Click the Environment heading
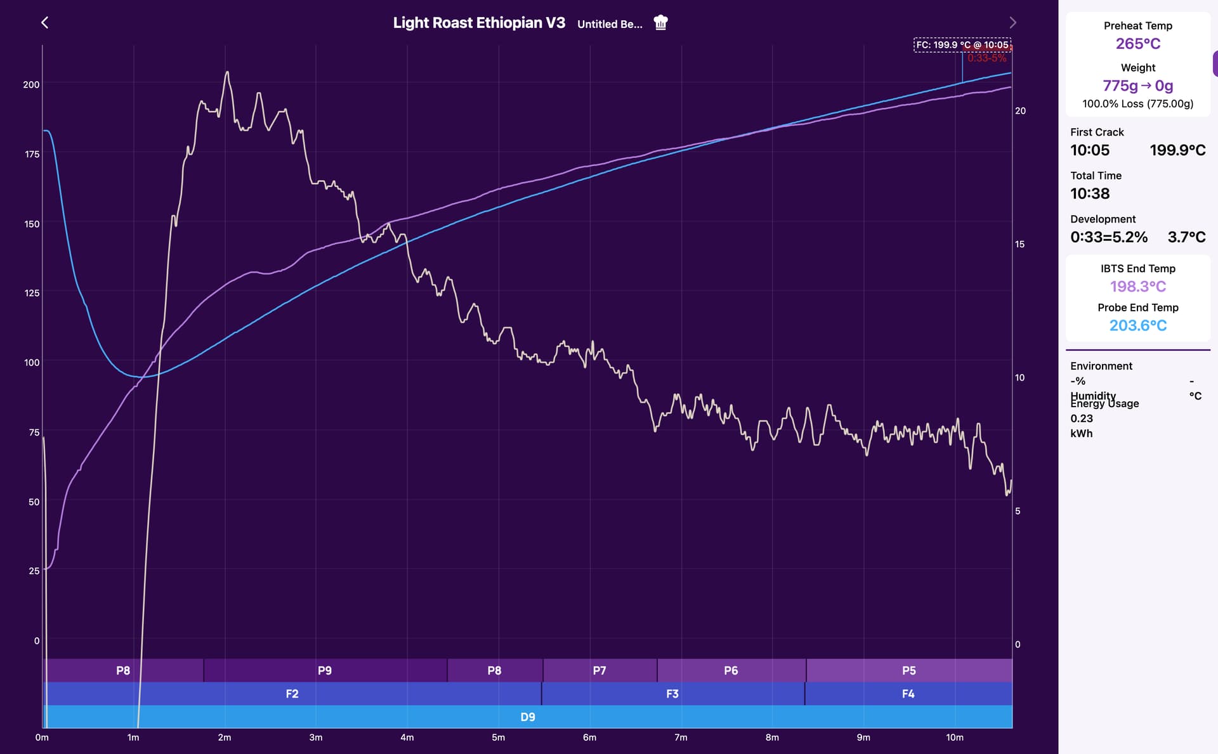Viewport: 1218px width, 754px height. coord(1101,366)
